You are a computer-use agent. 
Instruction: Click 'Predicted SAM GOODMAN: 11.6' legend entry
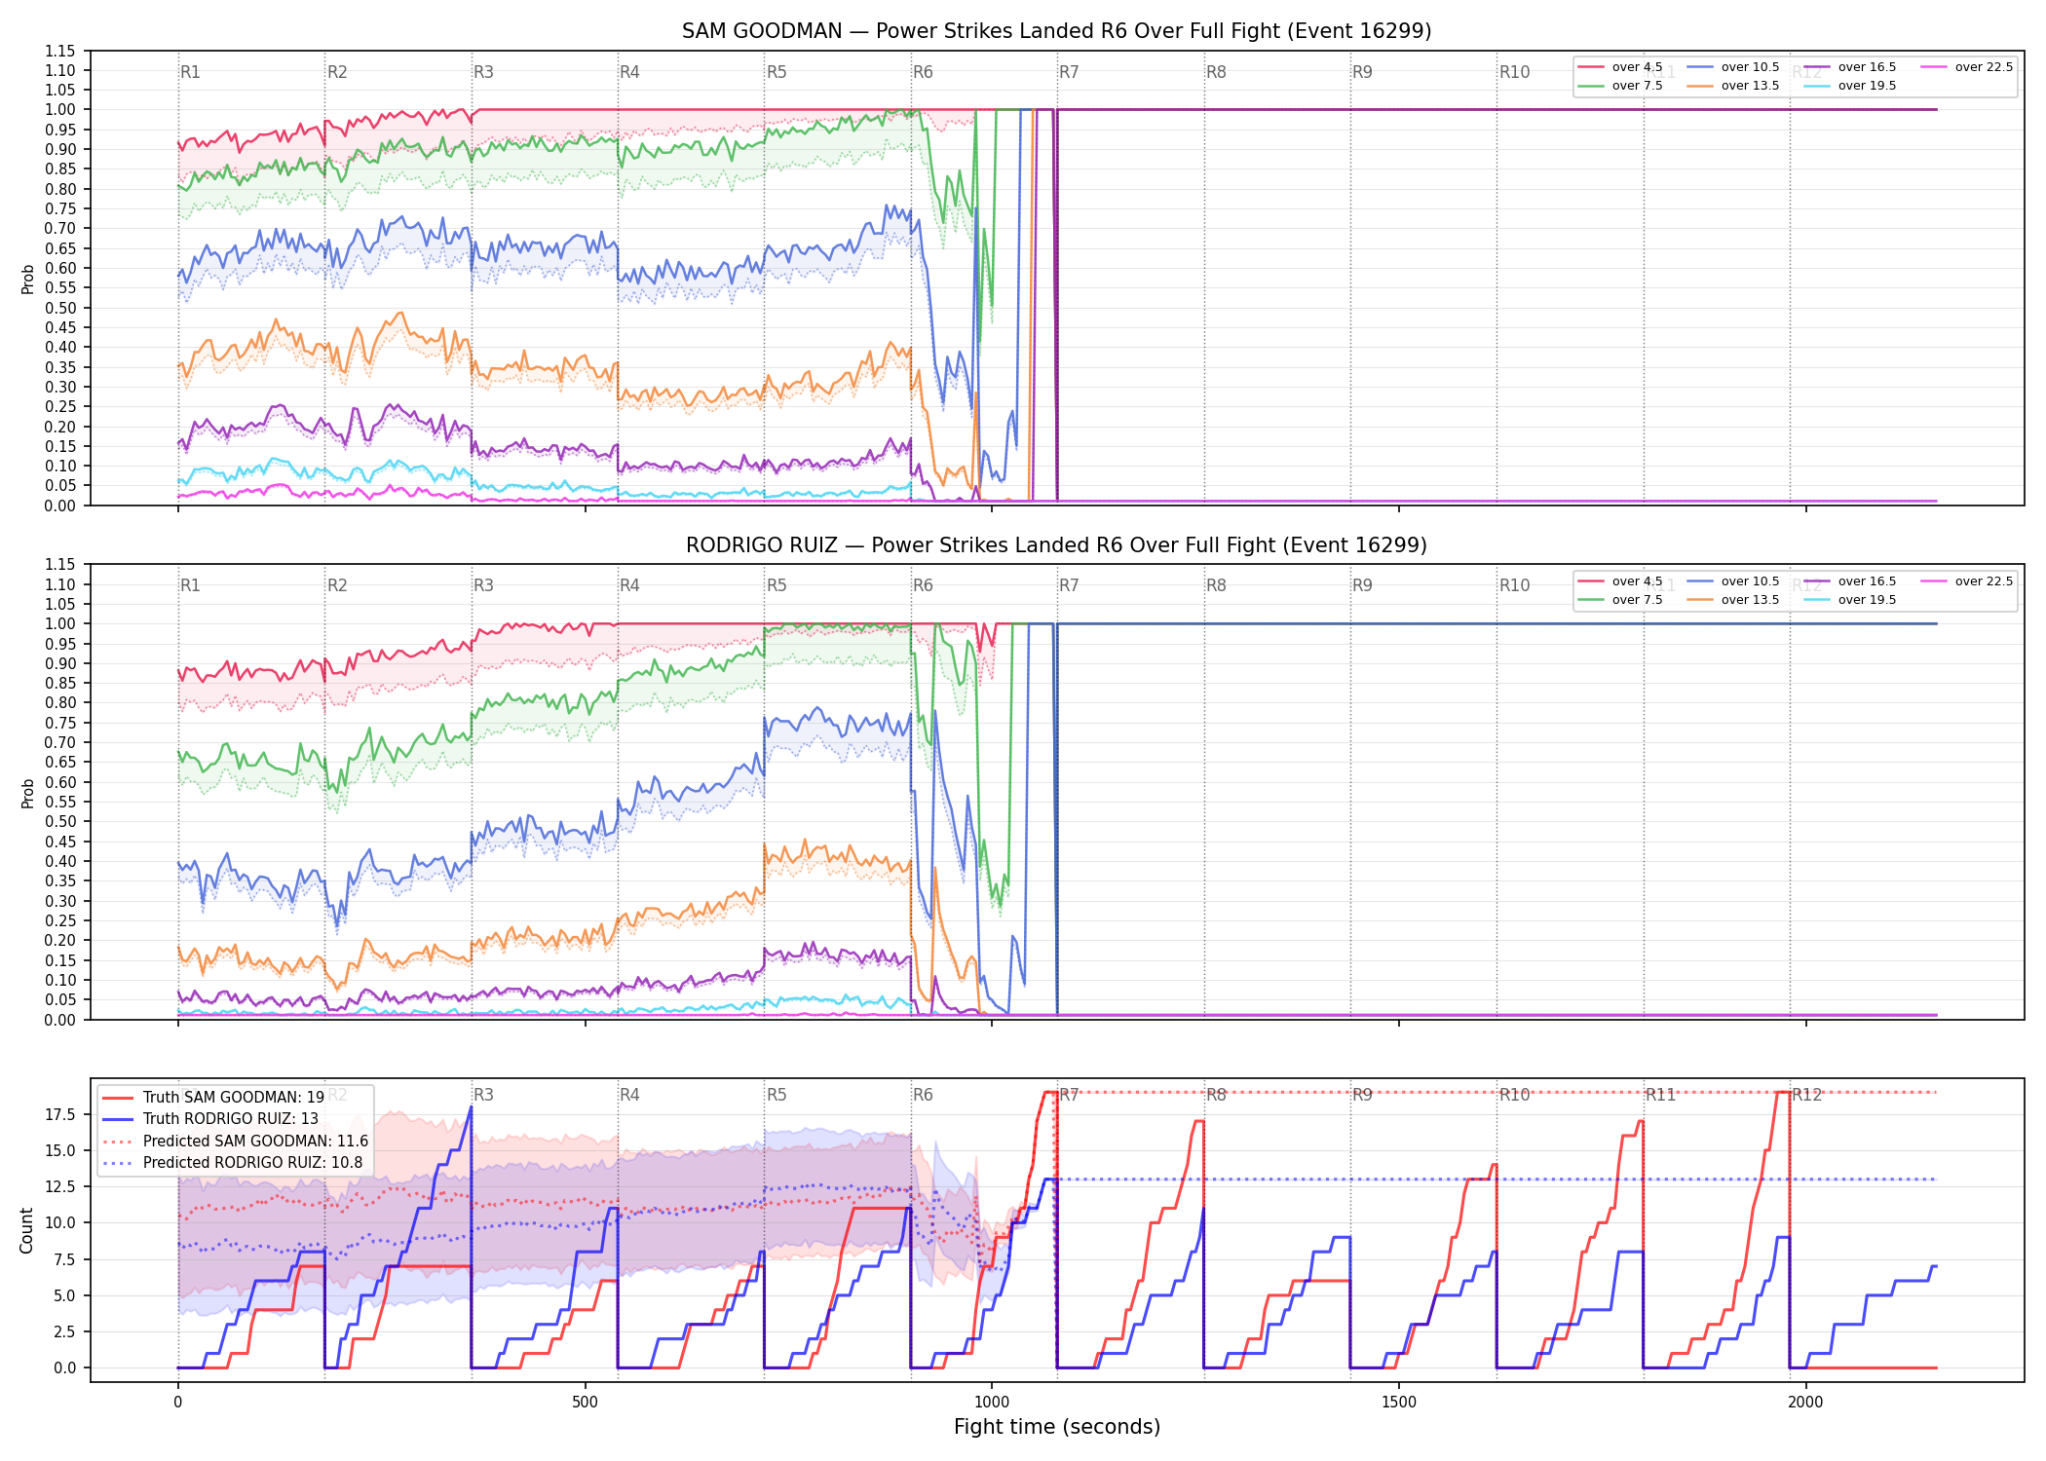click(x=236, y=1141)
